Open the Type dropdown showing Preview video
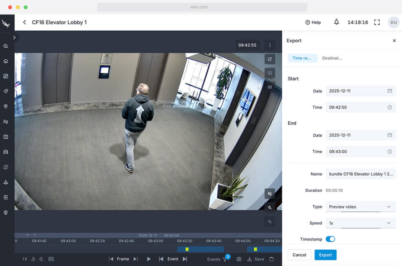Viewport: 402px width, 266px height. (x=360, y=207)
